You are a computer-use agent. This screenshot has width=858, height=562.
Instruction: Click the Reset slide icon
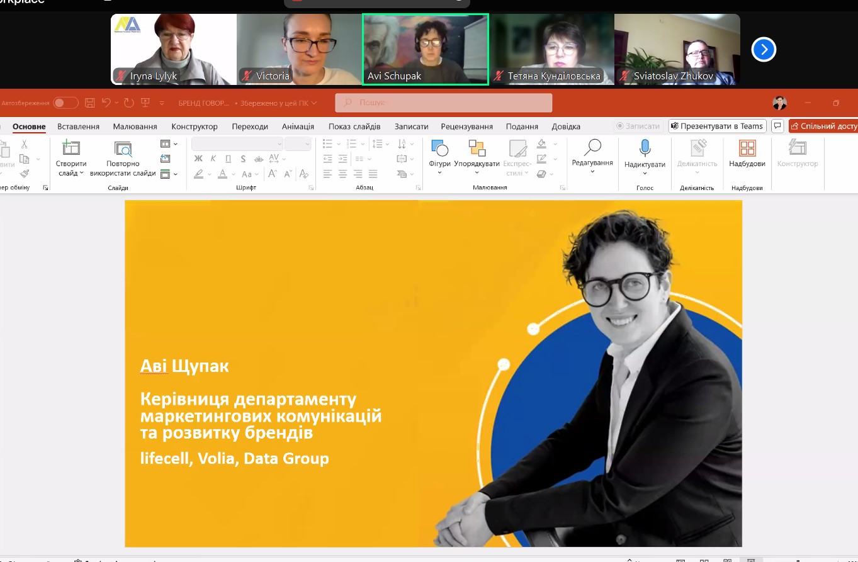[x=165, y=159]
